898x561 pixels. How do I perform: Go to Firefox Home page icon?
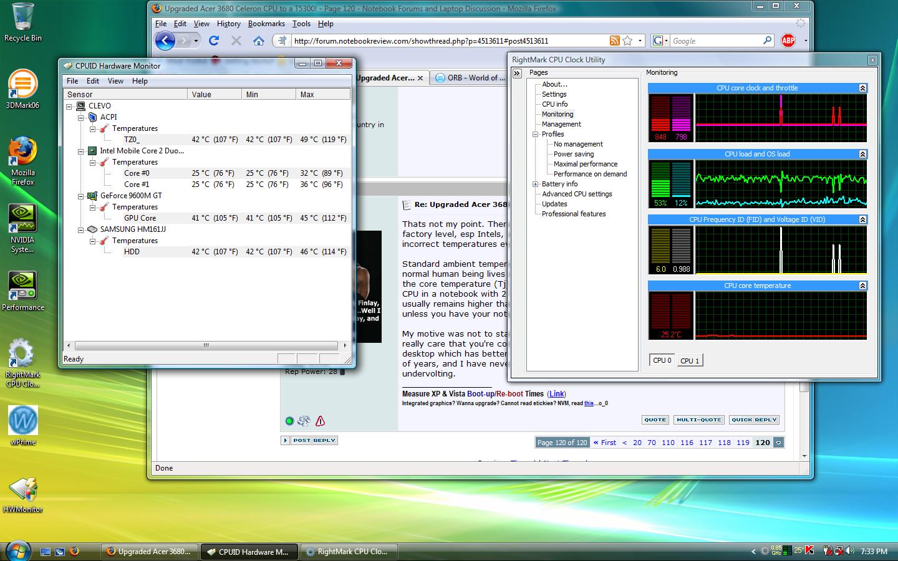coord(259,41)
